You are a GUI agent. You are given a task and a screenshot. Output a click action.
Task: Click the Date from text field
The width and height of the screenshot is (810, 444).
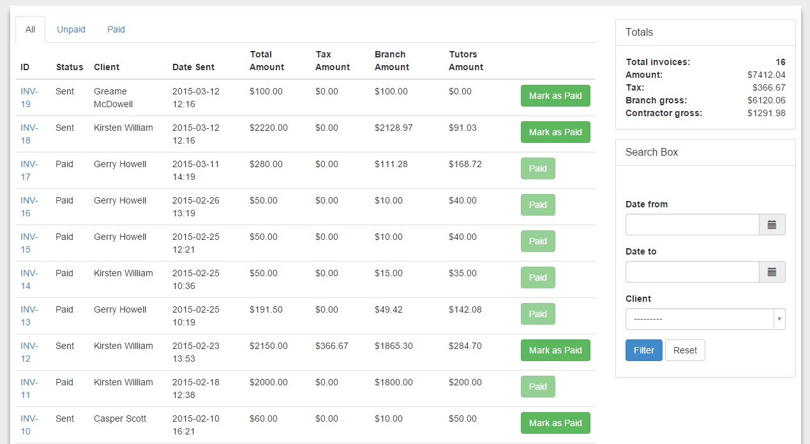[x=692, y=225]
